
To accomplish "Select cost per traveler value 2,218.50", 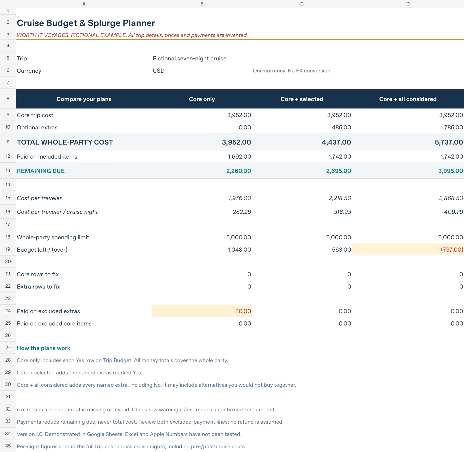I will coord(302,198).
